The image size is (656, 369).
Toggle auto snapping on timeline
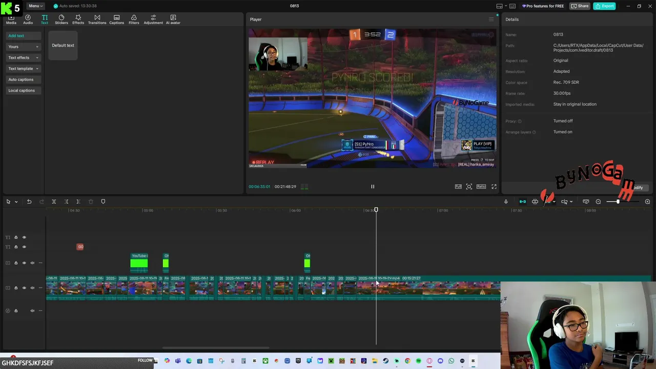pyautogui.click(x=535, y=201)
